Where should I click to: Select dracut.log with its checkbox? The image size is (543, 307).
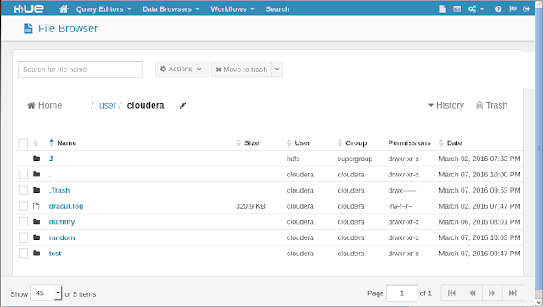(x=23, y=206)
